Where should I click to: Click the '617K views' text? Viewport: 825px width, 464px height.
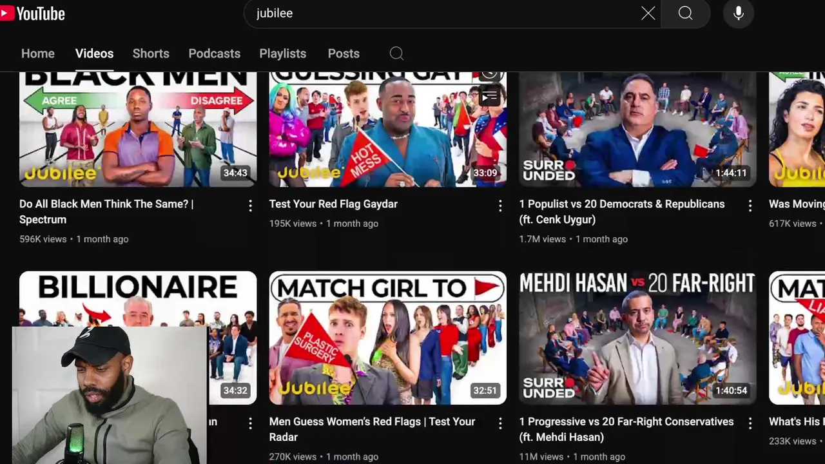792,224
